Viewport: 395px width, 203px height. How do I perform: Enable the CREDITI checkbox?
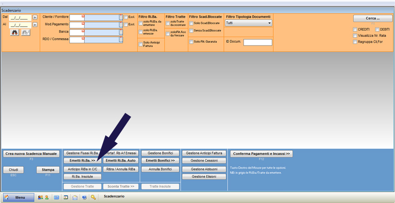coord(355,29)
